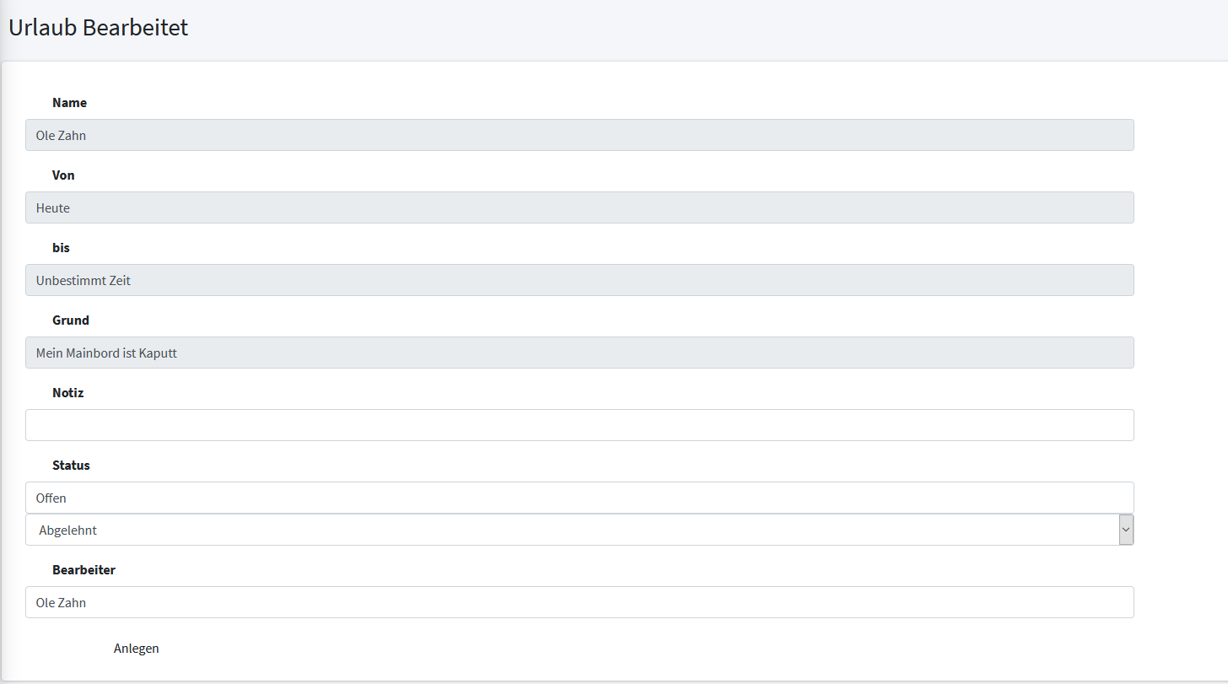The image size is (1228, 684).
Task: Click the Grund field about the Mainbord
Action: (579, 353)
